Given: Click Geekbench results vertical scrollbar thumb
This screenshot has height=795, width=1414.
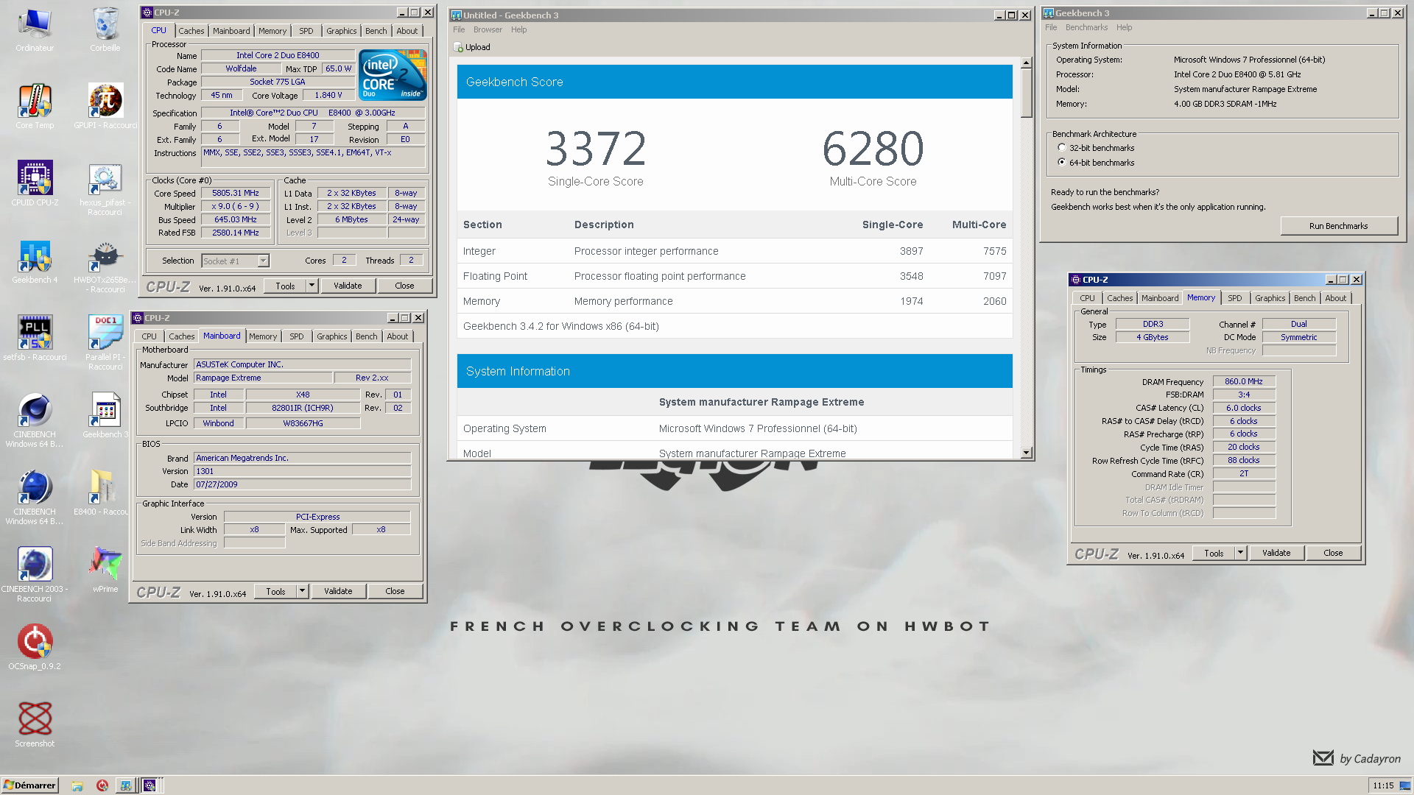Looking at the screenshot, I should click(1026, 93).
